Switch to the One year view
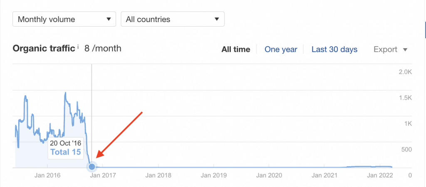 click(x=281, y=49)
